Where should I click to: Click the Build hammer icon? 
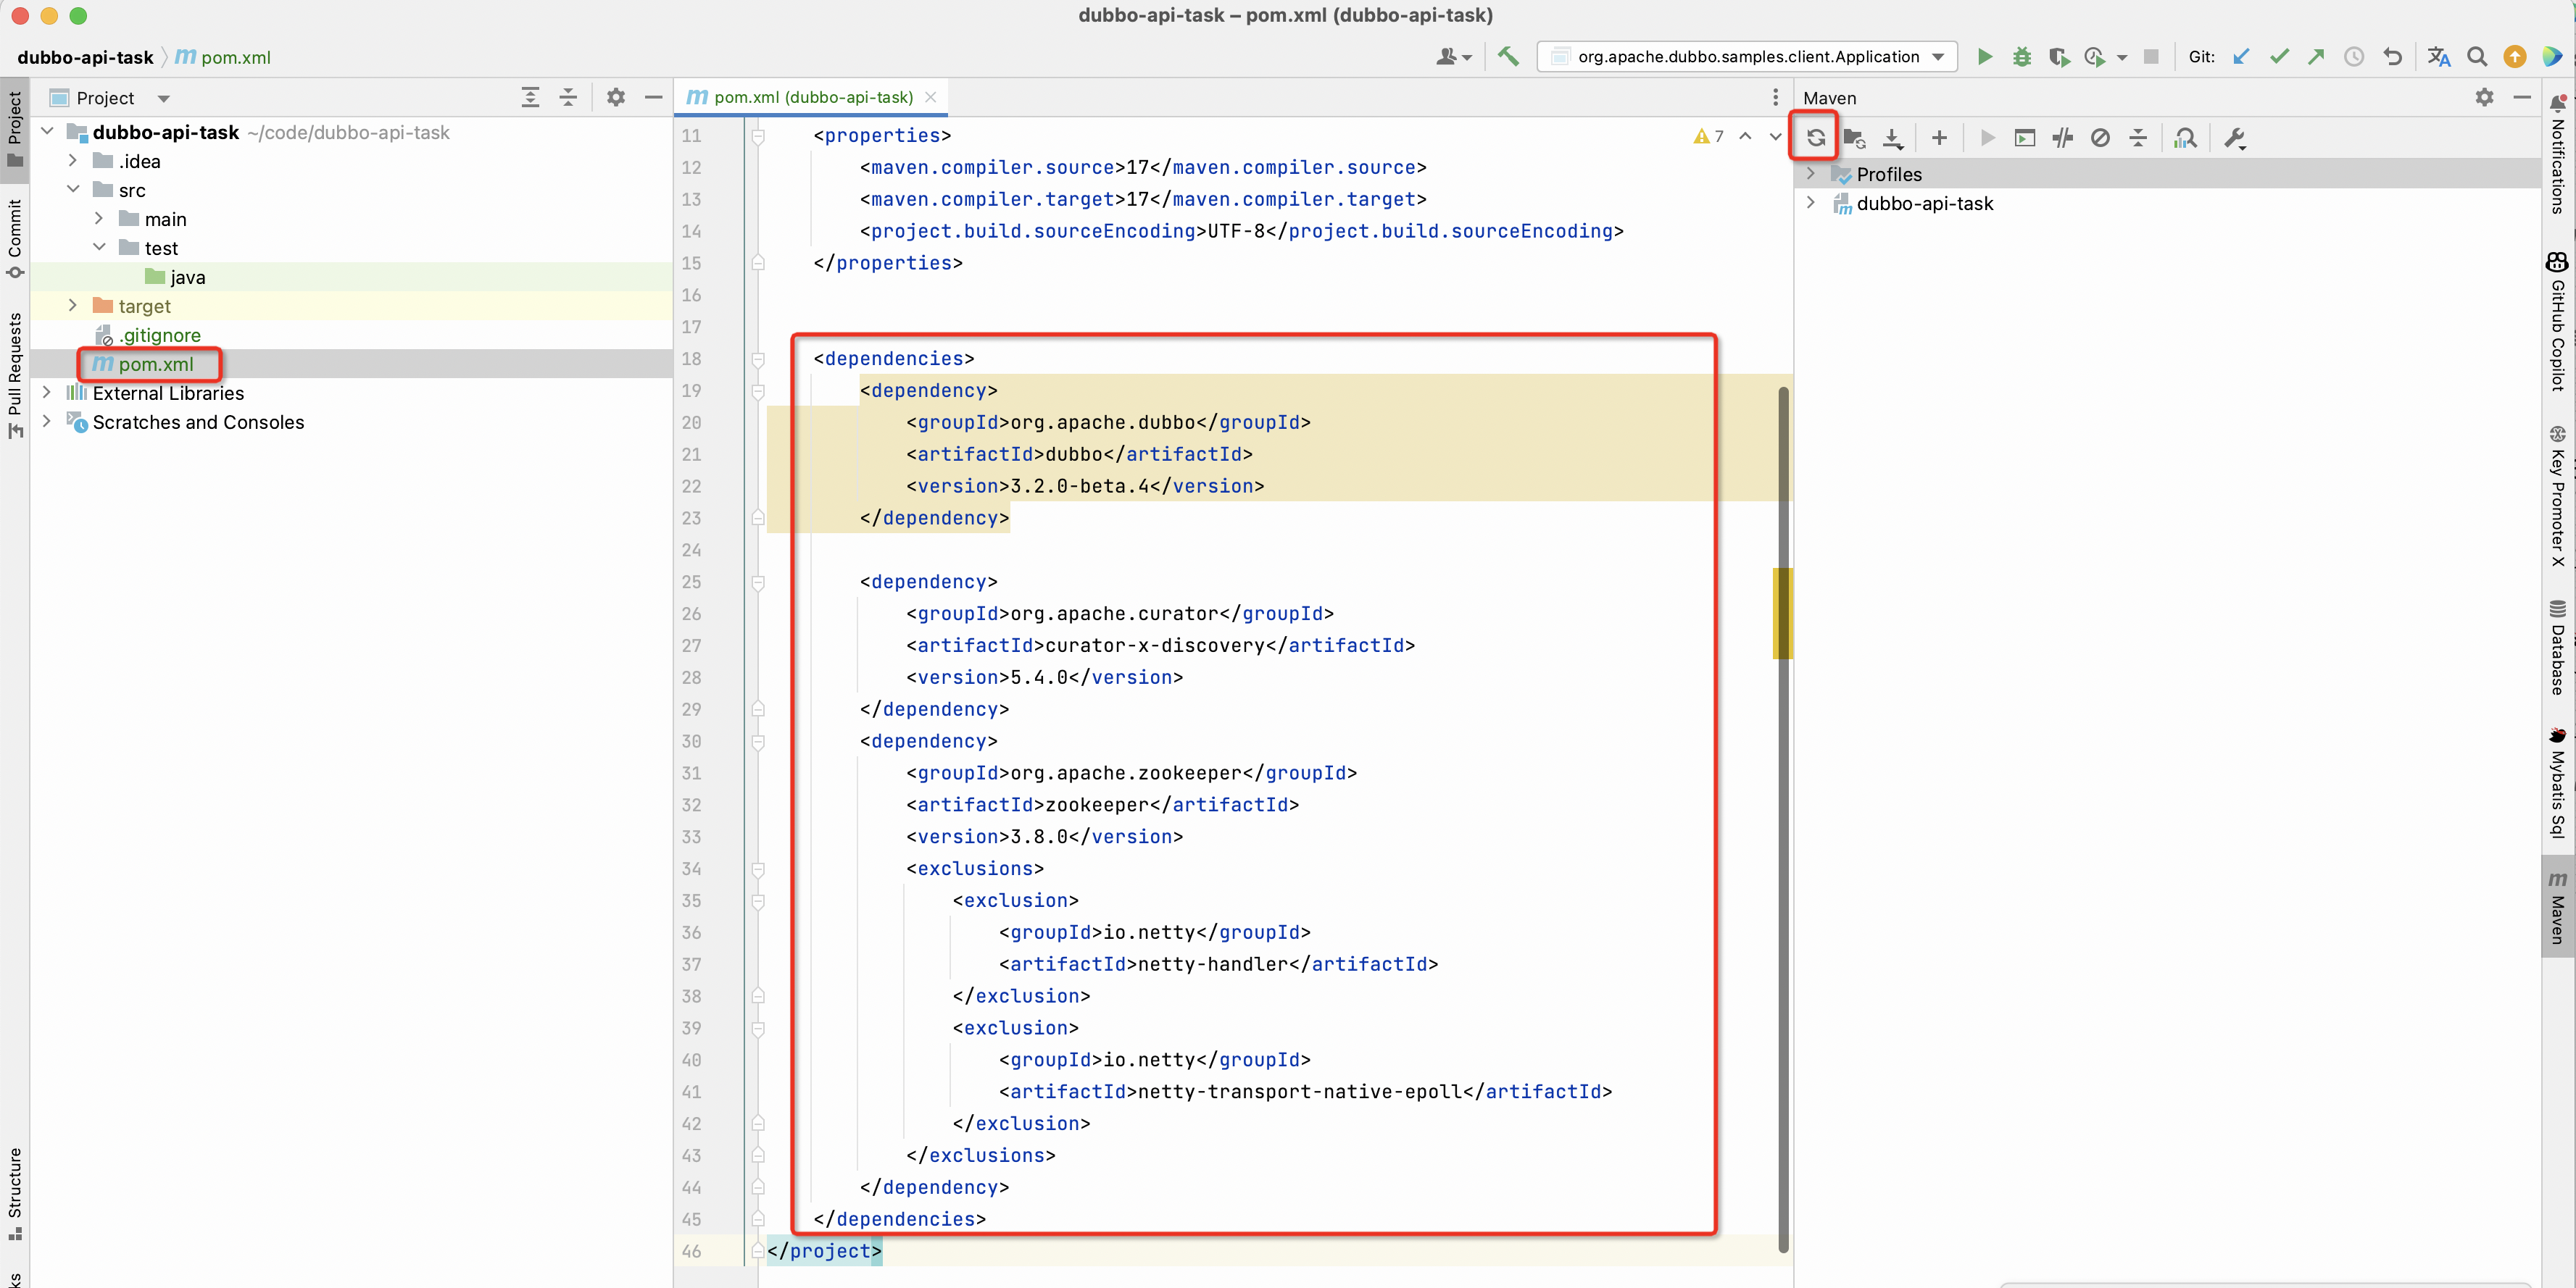[1508, 57]
